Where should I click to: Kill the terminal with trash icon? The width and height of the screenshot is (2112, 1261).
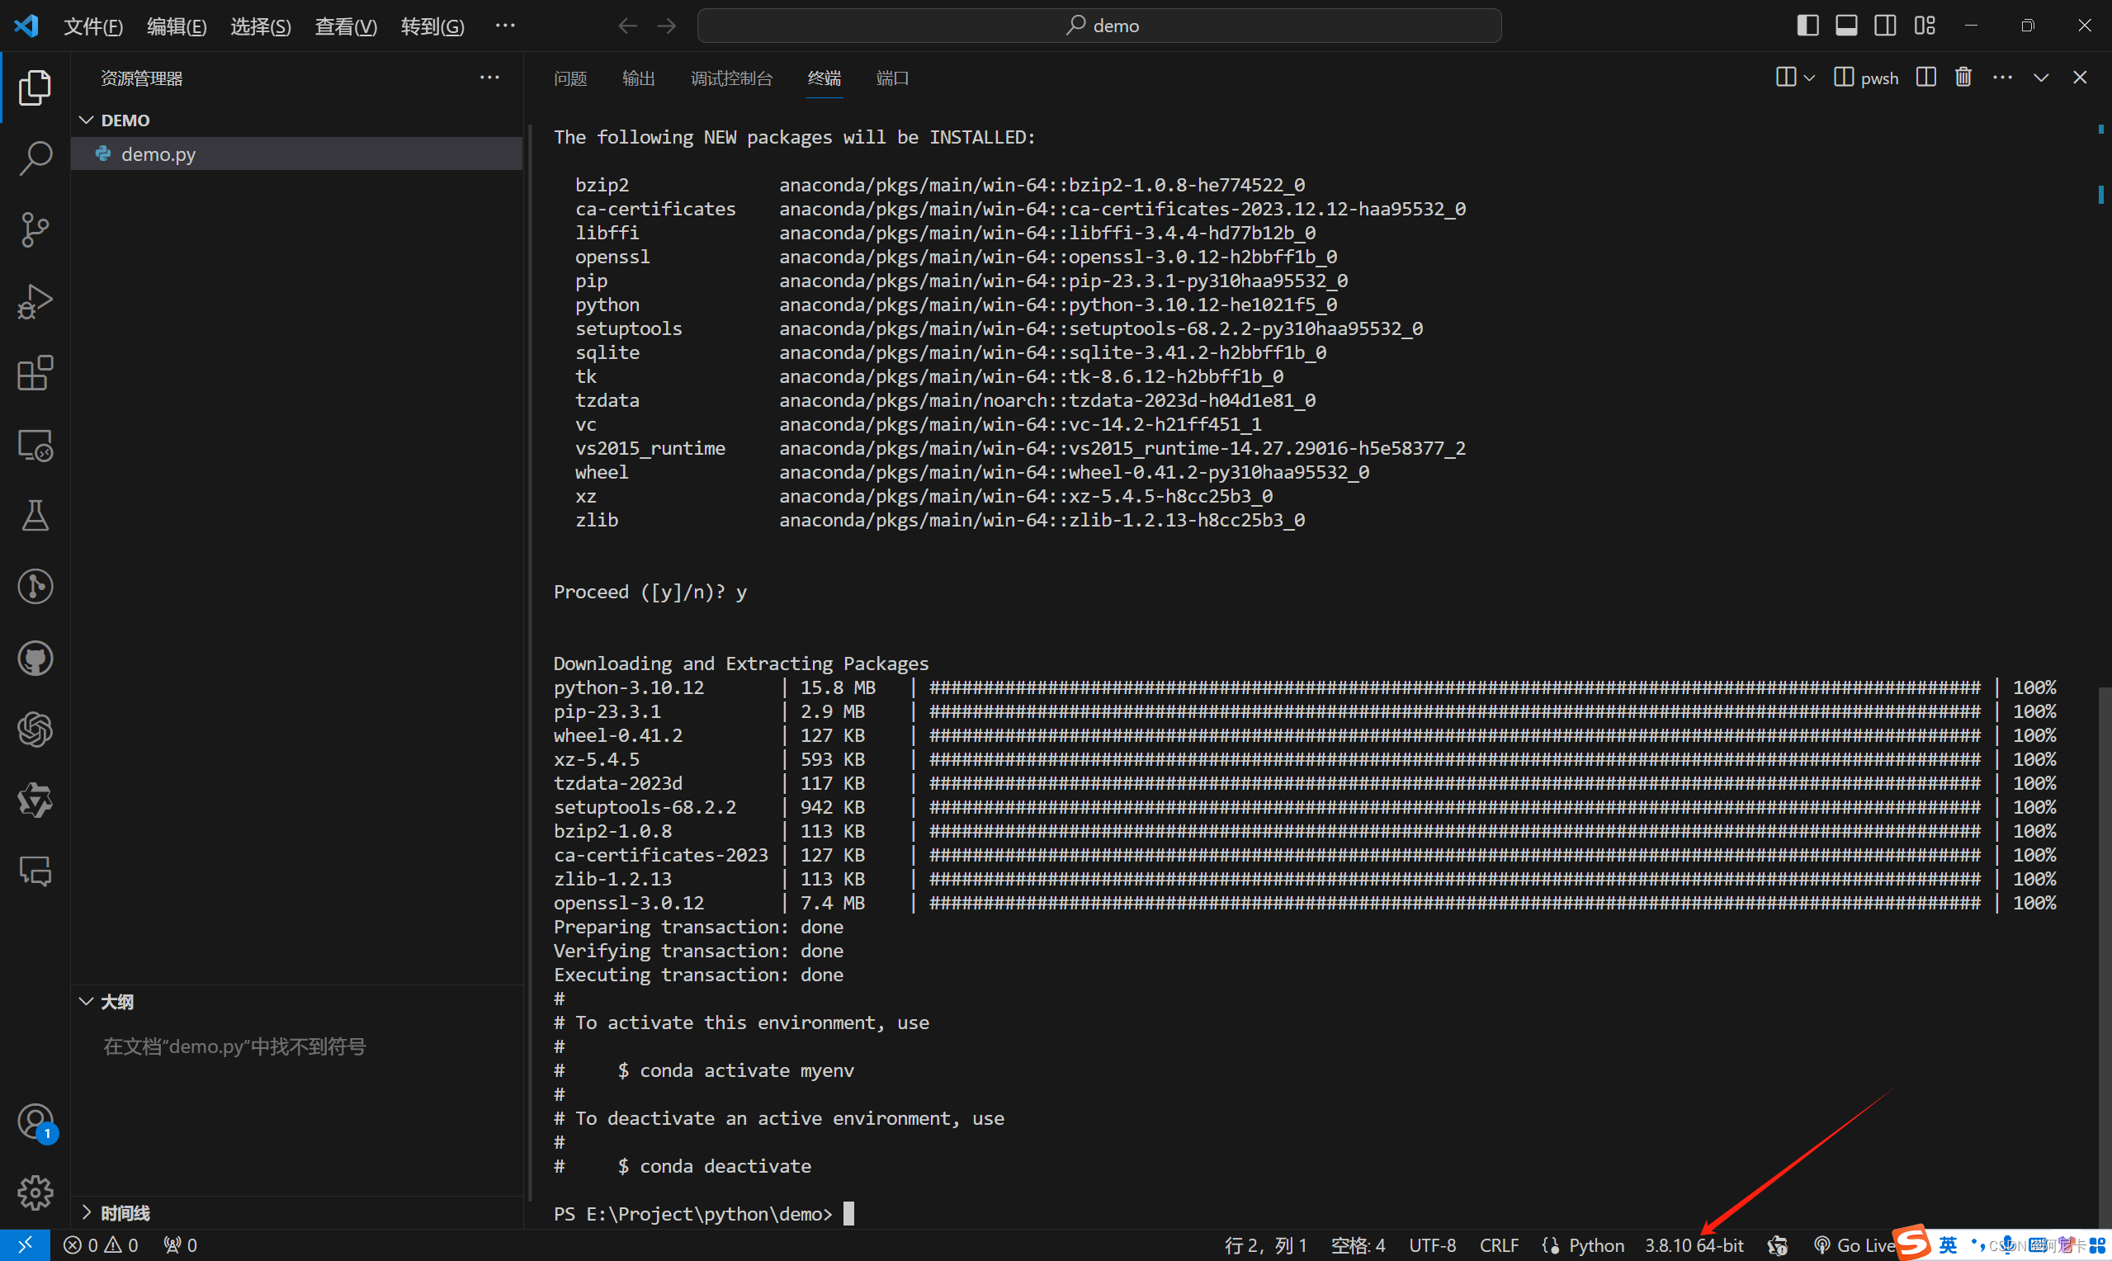pos(1963,78)
